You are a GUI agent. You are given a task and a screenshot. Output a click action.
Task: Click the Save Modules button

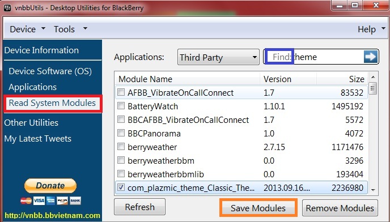click(x=258, y=208)
